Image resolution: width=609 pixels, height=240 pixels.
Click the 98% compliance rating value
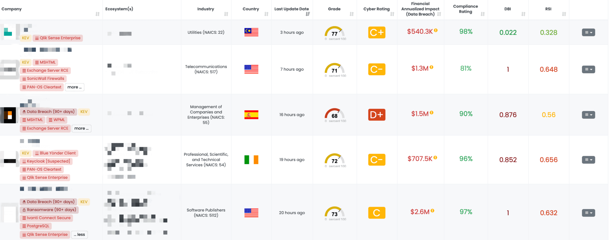pos(466,31)
